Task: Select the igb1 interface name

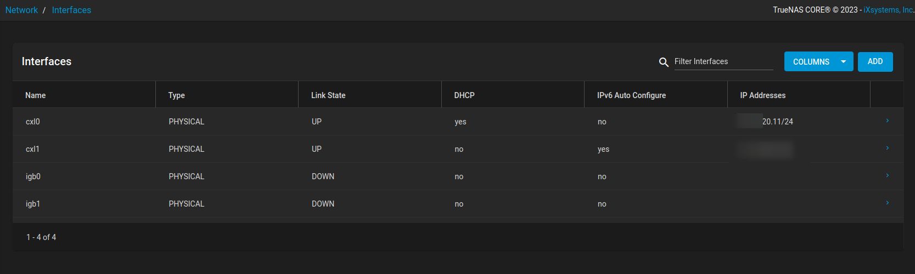Action: [33, 204]
